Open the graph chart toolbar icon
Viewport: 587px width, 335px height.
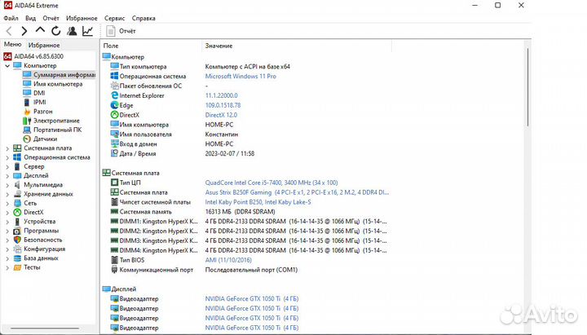pyautogui.click(x=87, y=31)
